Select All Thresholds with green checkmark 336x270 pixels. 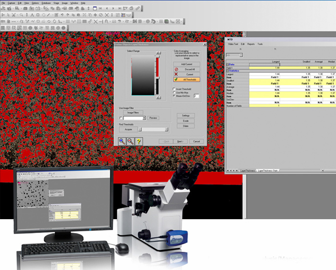(187, 80)
